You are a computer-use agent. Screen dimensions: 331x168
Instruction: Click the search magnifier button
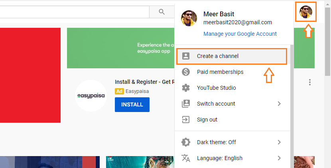click(x=162, y=12)
